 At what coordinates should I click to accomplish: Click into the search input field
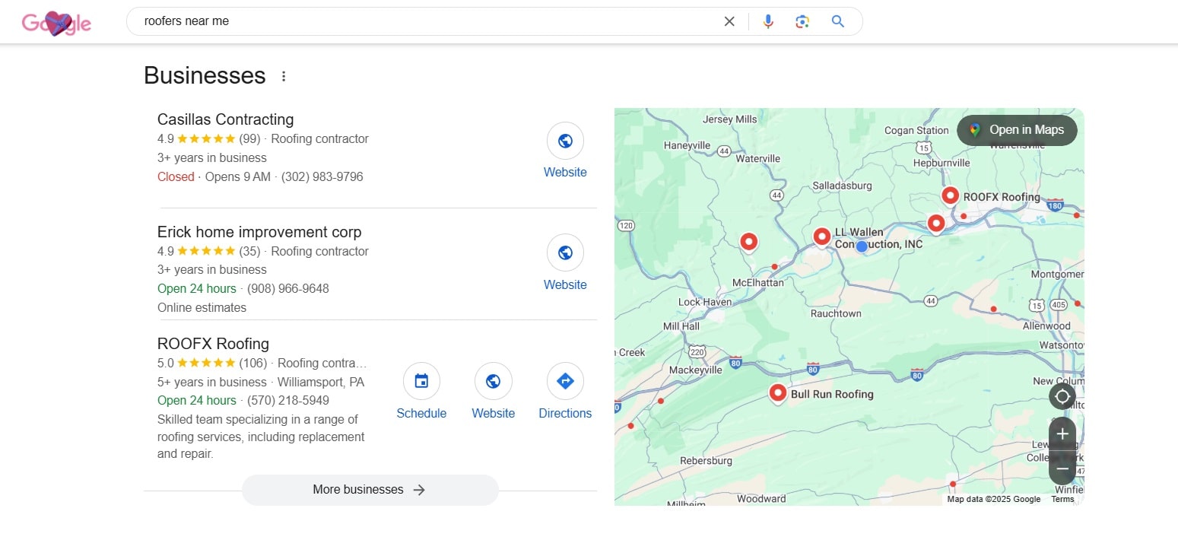tap(426, 21)
